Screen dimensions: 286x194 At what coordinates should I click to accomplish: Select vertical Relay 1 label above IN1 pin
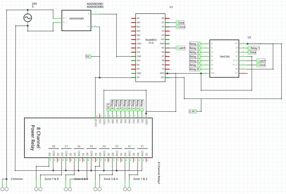142,106
